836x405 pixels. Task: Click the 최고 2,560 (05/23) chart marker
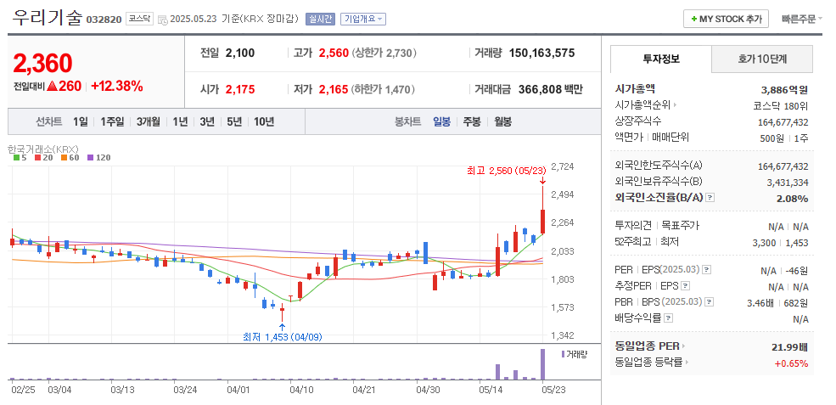tap(507, 171)
